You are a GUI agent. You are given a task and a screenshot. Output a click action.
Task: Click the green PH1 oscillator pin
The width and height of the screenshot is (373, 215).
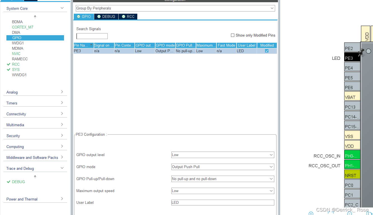click(352, 165)
